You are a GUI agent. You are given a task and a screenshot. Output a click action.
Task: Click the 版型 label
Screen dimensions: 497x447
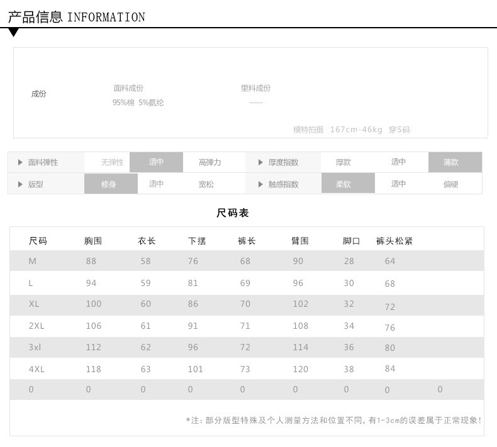(35, 184)
